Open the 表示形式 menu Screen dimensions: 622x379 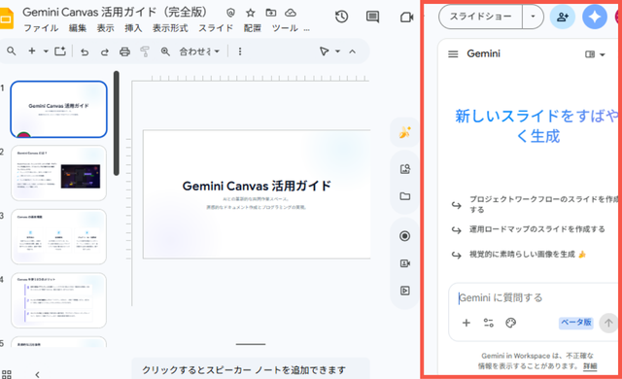[x=170, y=28]
